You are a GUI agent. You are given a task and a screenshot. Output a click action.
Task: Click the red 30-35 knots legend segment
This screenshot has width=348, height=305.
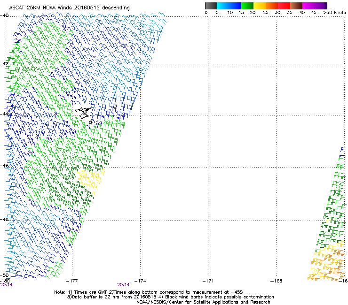284,6
